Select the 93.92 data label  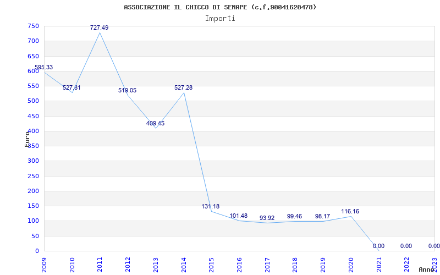click(267, 218)
